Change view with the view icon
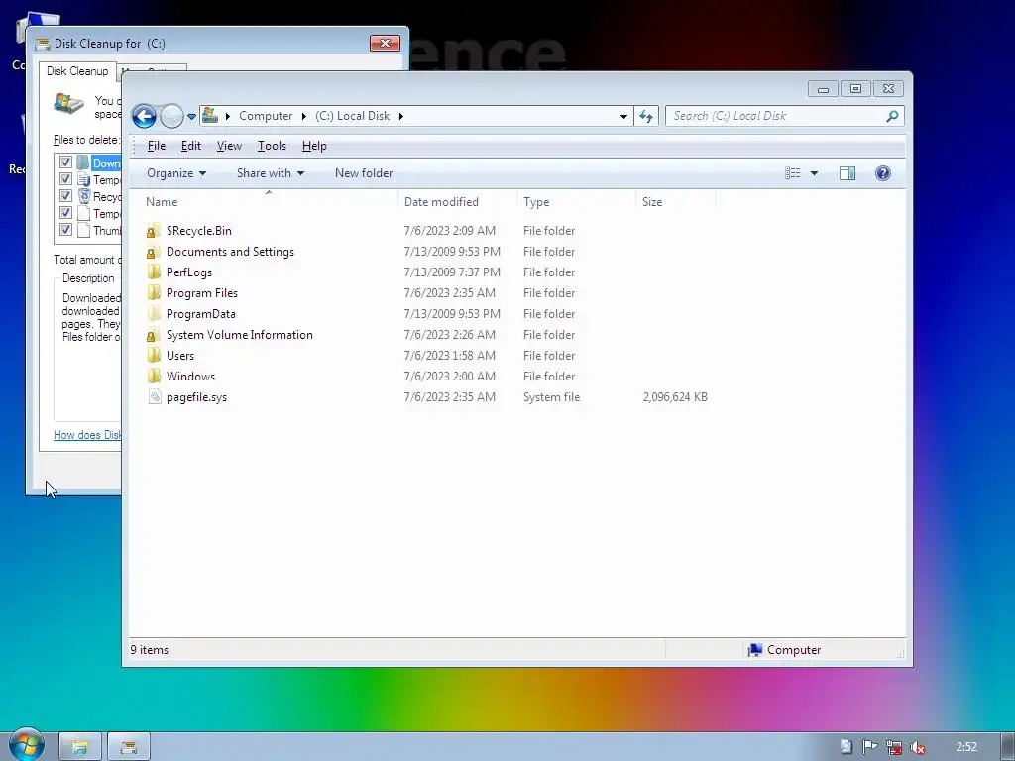The height and width of the screenshot is (761, 1015). click(792, 173)
